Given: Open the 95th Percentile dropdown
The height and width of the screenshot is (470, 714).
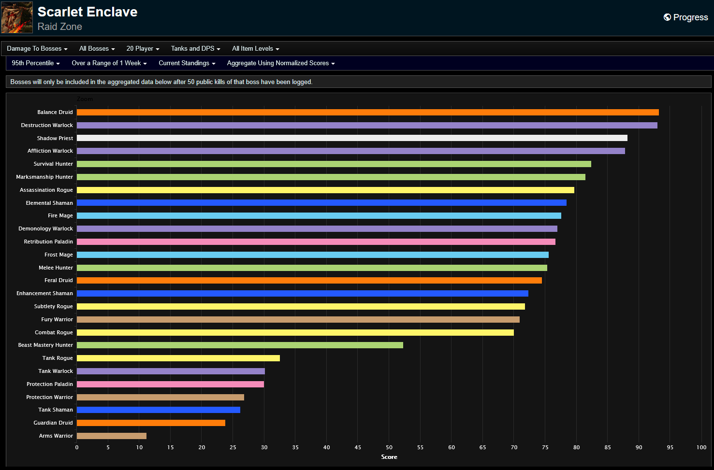Looking at the screenshot, I should tap(36, 63).
